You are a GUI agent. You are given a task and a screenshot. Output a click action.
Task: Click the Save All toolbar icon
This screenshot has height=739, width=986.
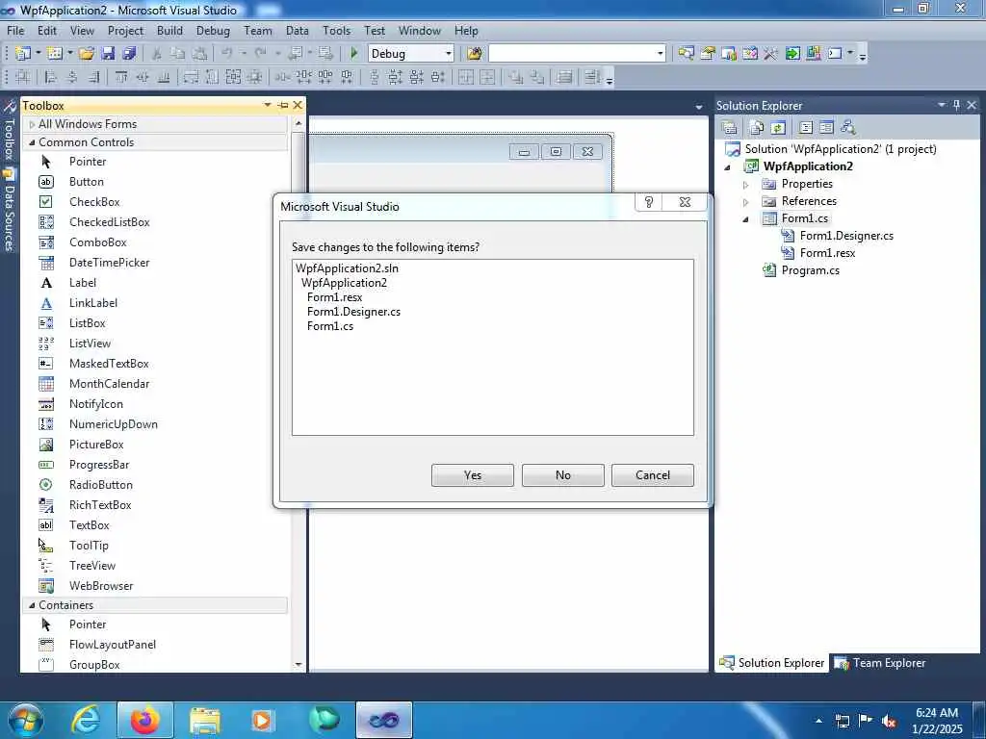129,54
